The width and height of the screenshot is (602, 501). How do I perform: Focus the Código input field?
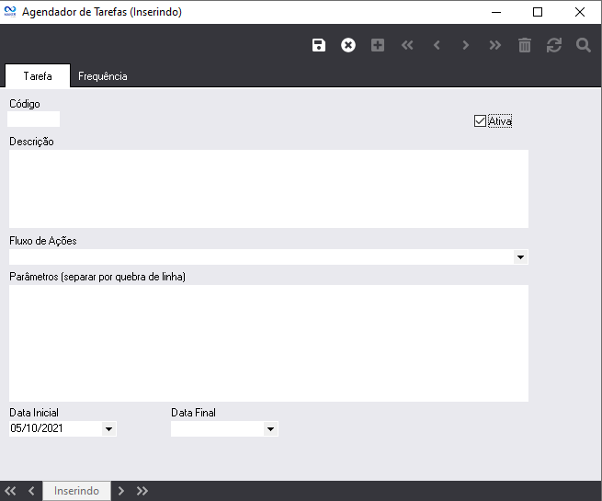click(x=34, y=119)
